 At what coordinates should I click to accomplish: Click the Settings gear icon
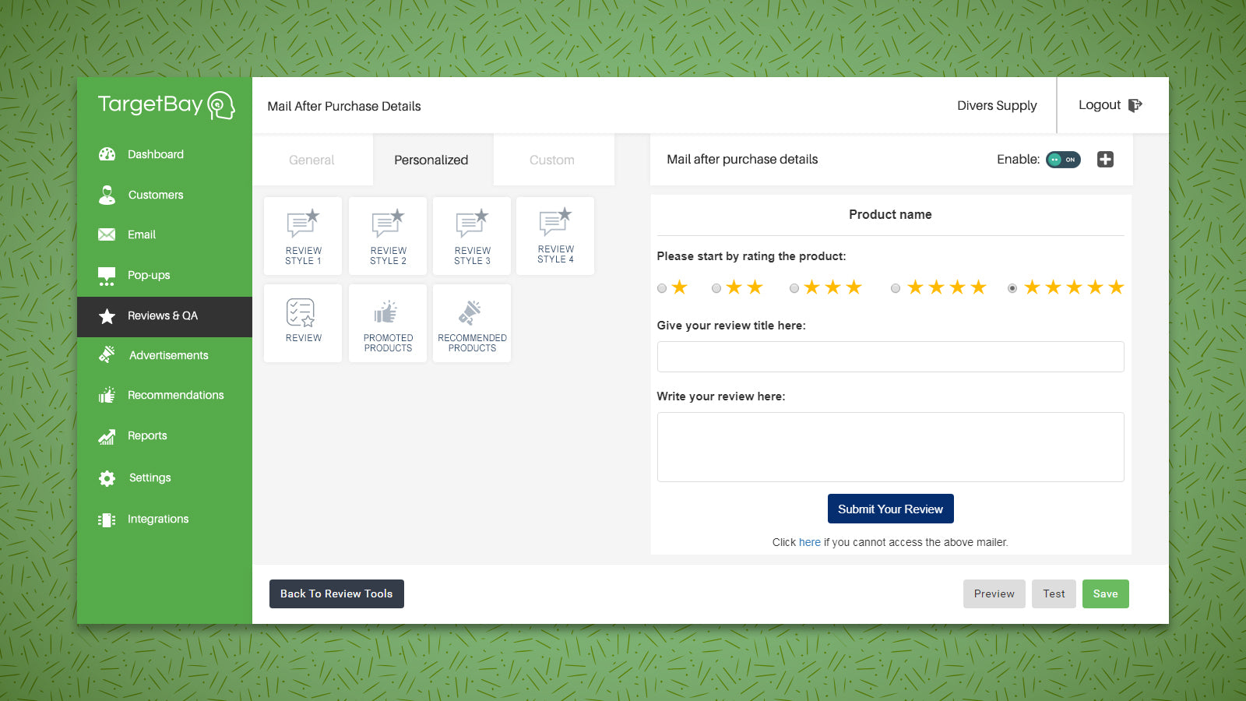(x=107, y=478)
